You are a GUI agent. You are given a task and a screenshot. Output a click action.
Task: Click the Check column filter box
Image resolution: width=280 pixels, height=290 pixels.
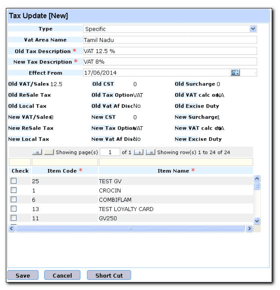point(20,162)
